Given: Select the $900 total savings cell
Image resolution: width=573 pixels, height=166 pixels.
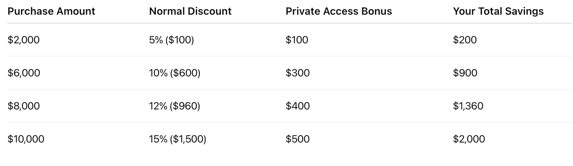Looking at the screenshot, I should coord(465,73).
